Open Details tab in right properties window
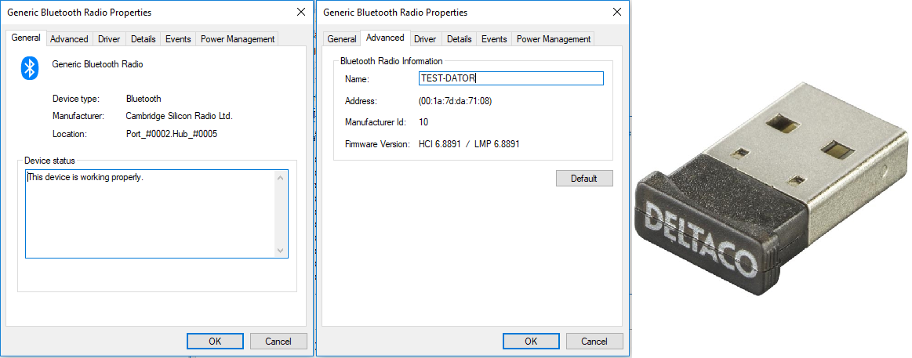 (x=459, y=39)
